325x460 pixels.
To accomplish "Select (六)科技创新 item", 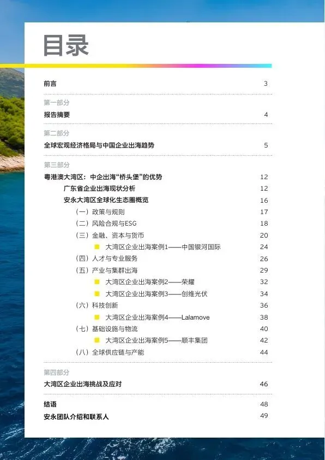I will click(x=97, y=305).
